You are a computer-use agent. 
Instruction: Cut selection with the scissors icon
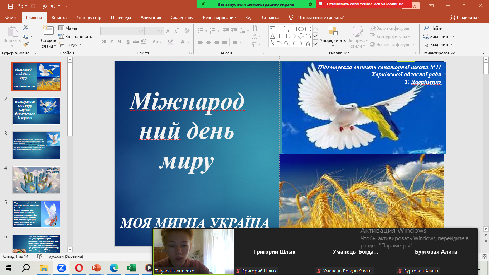click(26, 28)
